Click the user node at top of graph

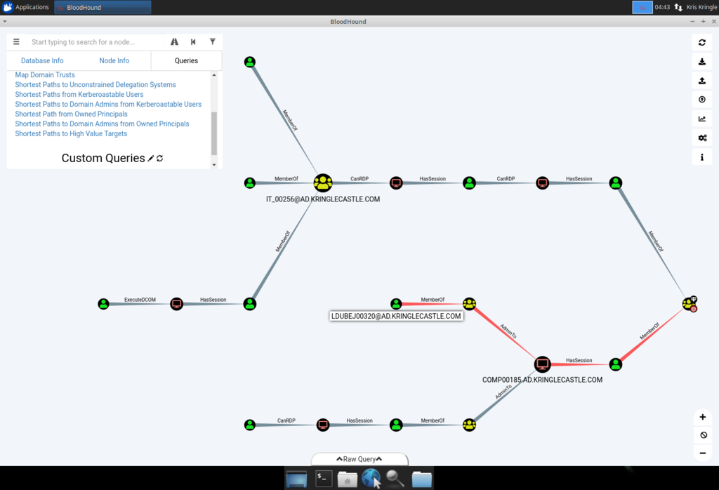click(250, 62)
